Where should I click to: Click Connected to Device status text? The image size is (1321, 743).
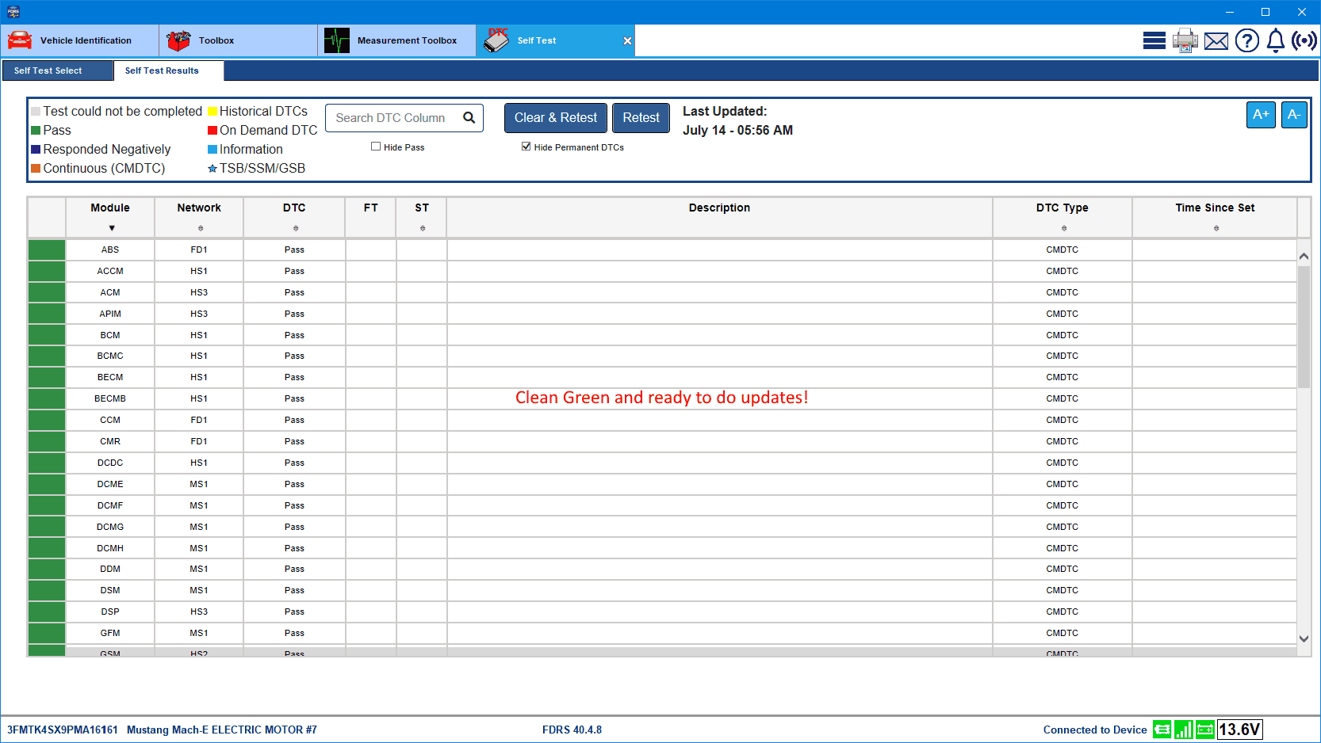[1095, 730]
